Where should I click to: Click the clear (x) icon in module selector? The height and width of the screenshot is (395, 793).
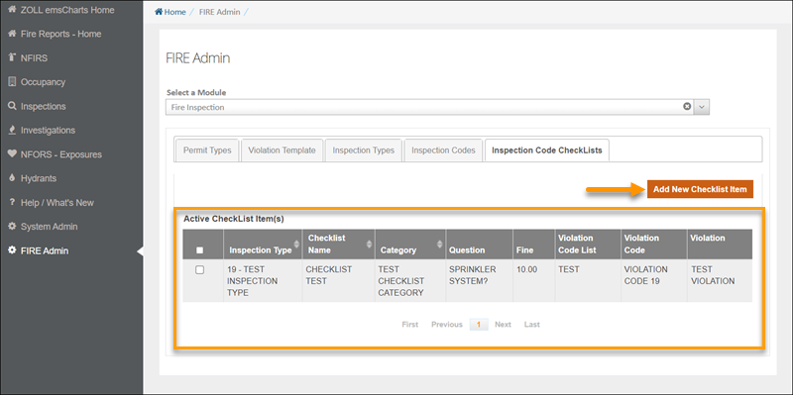click(687, 107)
